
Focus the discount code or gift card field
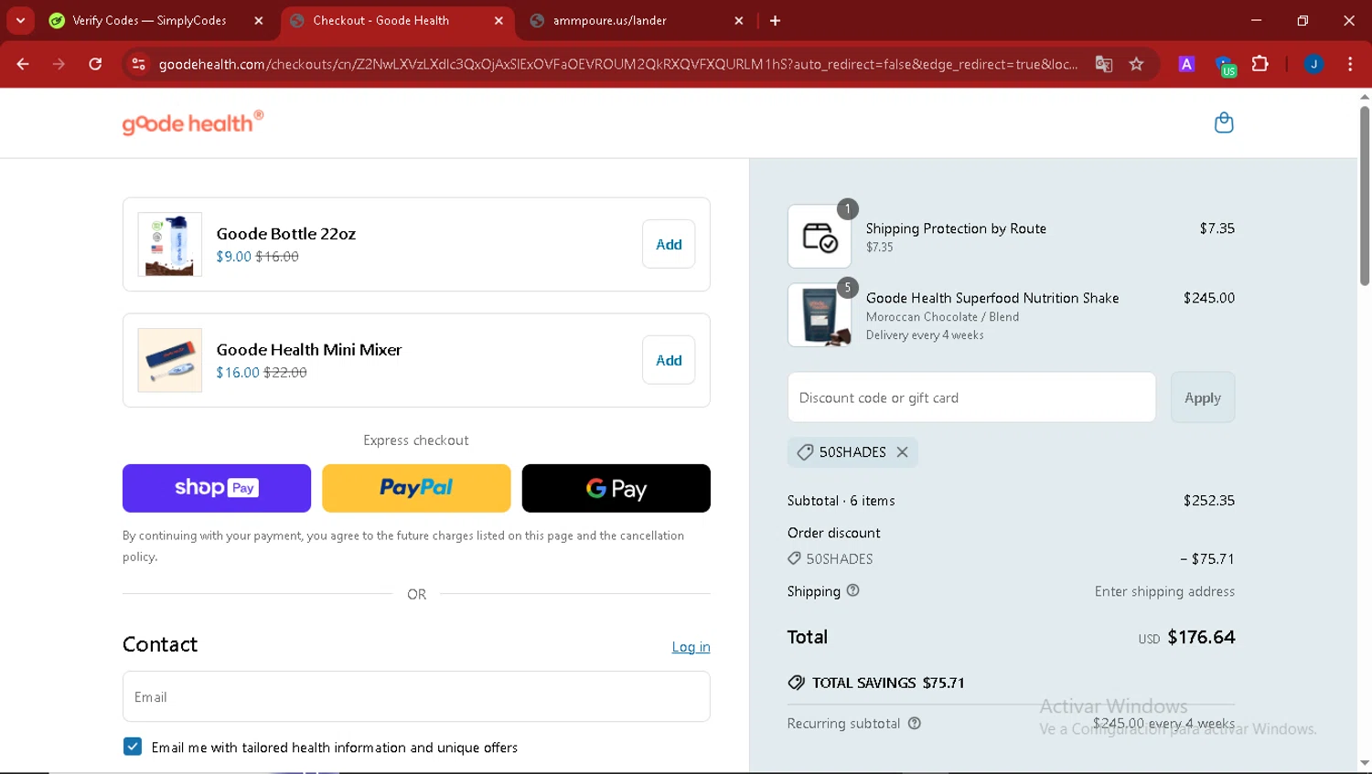coord(971,398)
